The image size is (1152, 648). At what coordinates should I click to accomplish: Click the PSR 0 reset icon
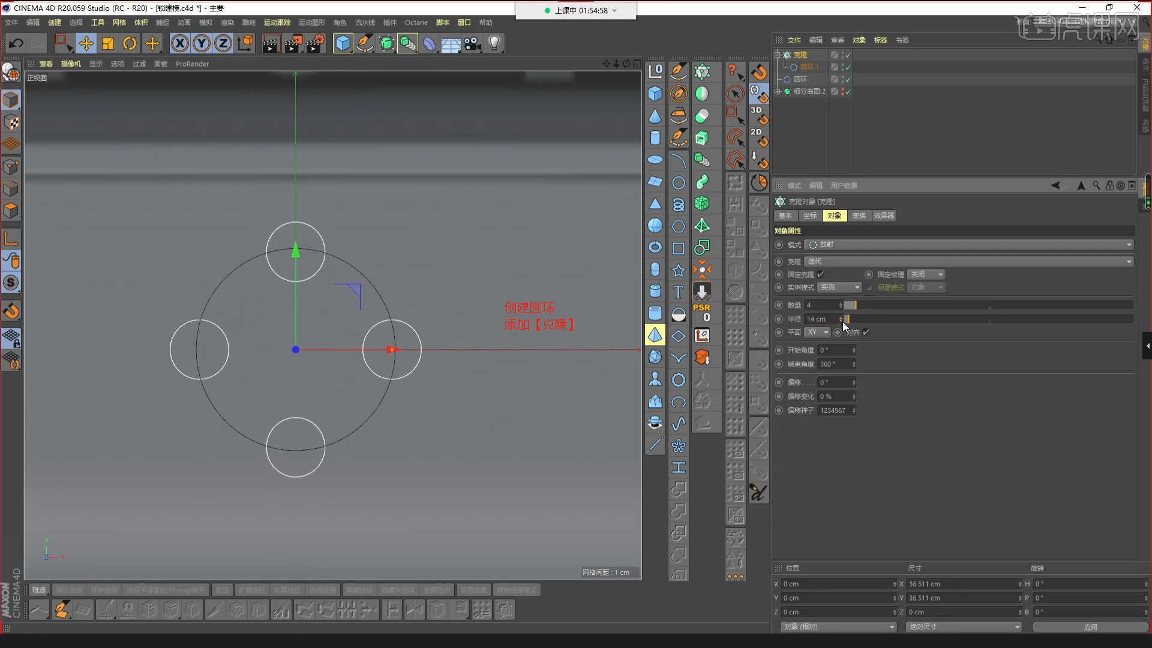pyautogui.click(x=702, y=313)
